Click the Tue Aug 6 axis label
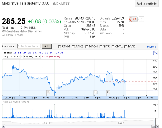This screenshot has height=128, width=162. coord(9,98)
